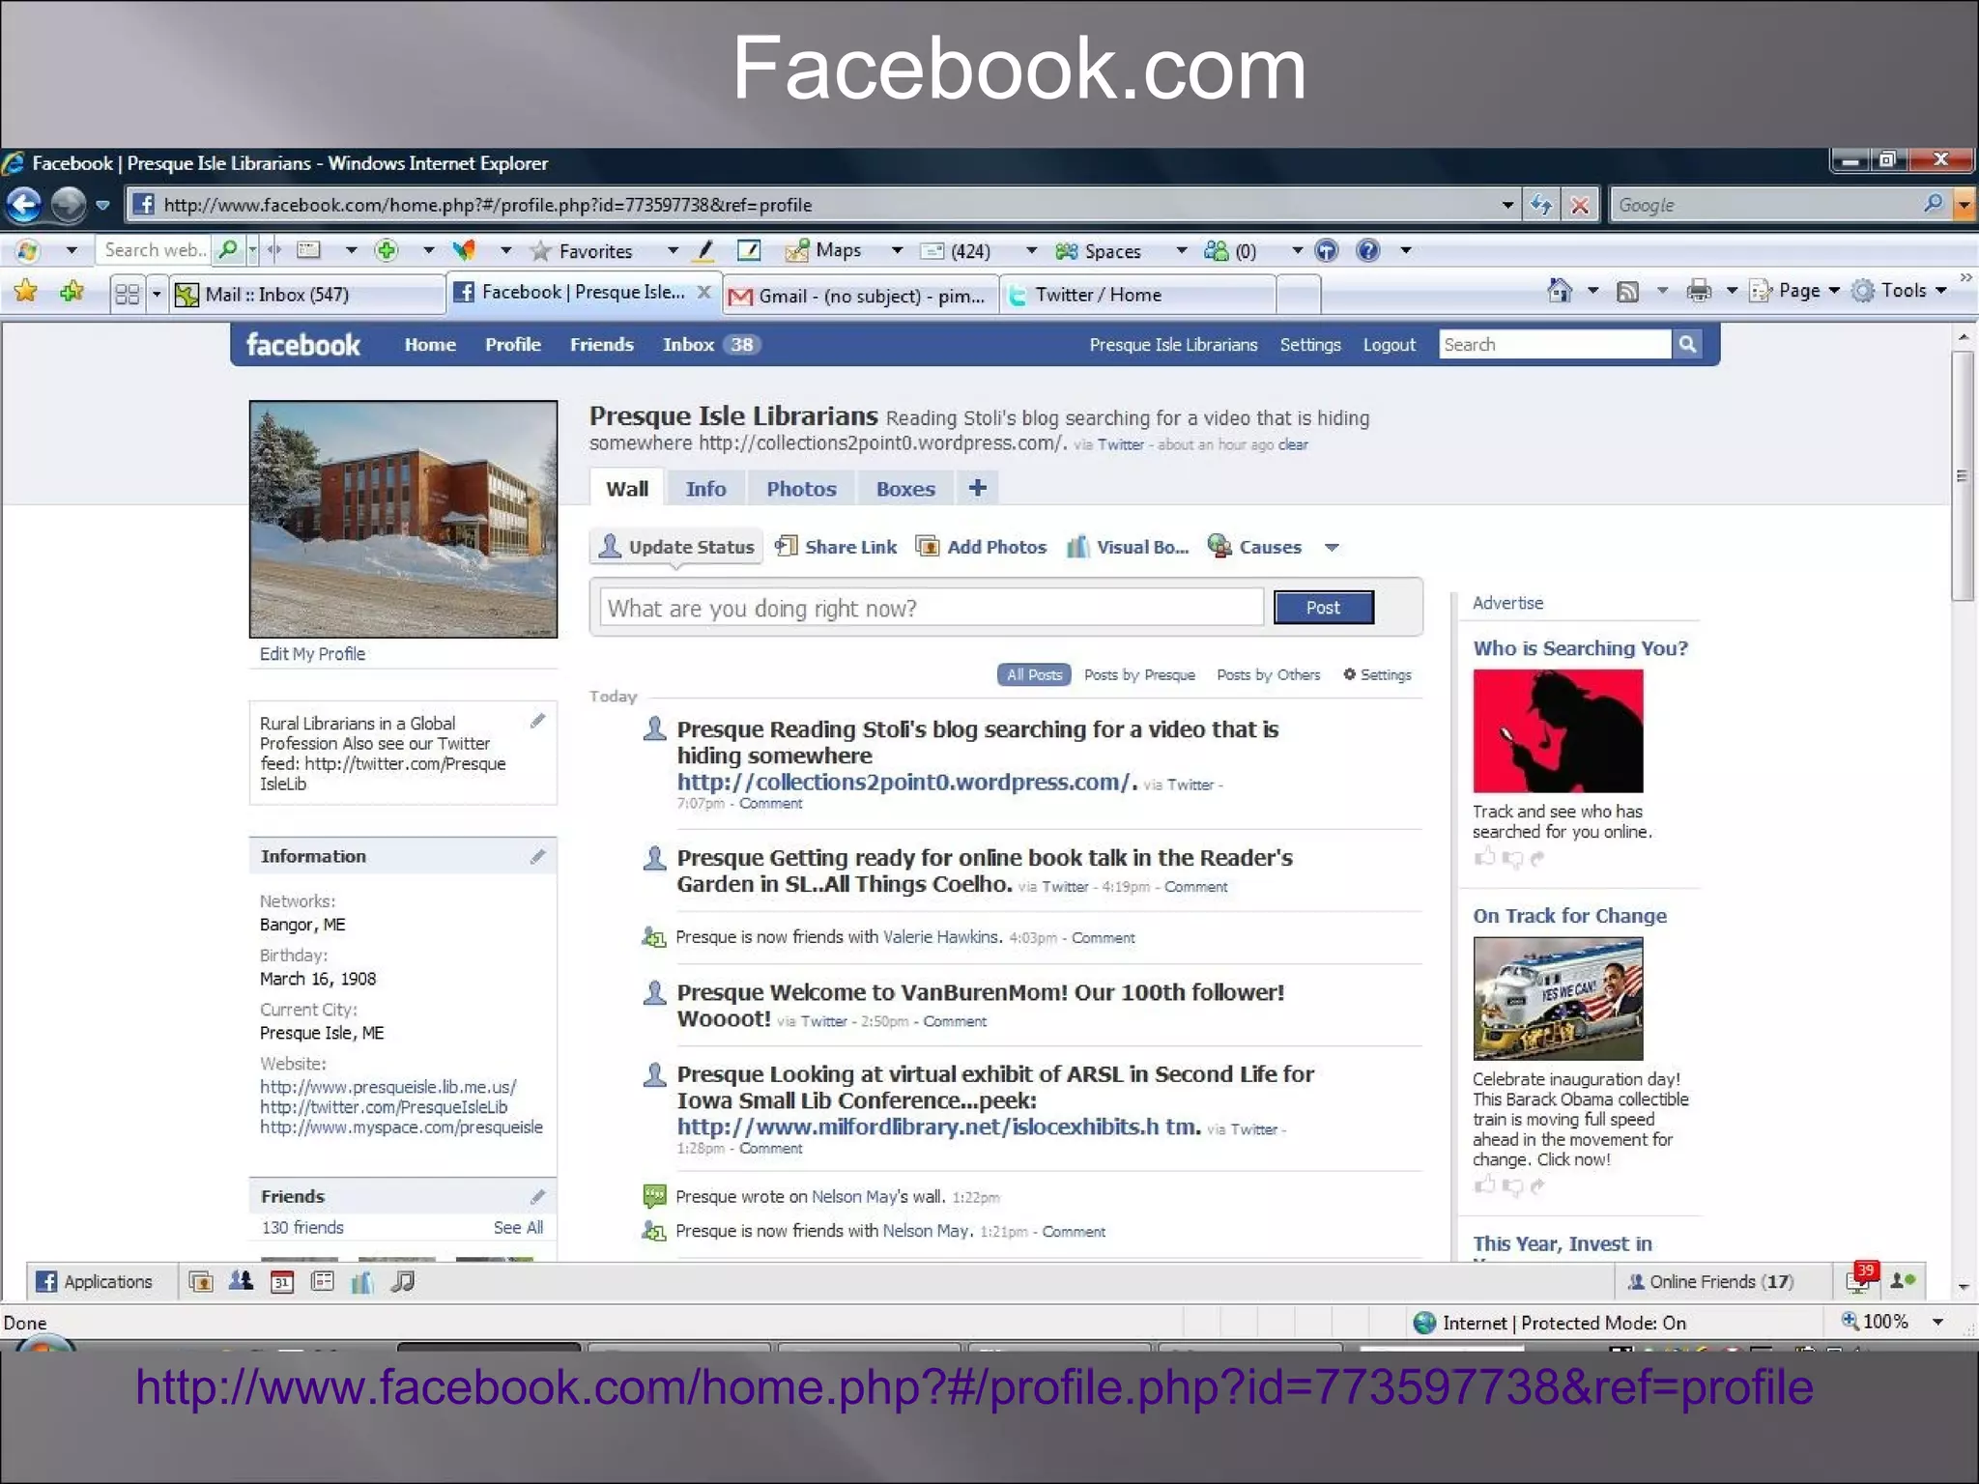Click the Back navigation arrow button
The height and width of the screenshot is (1484, 1979).
point(24,205)
